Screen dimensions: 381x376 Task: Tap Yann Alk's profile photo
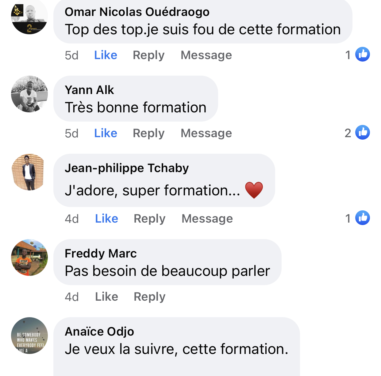point(29,94)
